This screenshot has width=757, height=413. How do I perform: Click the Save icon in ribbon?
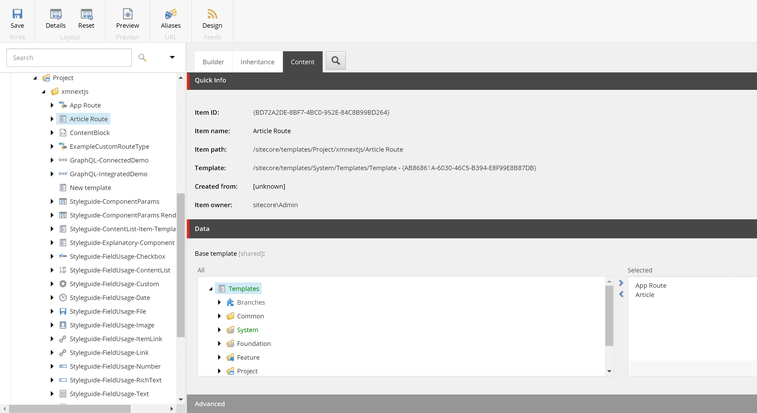tap(17, 14)
